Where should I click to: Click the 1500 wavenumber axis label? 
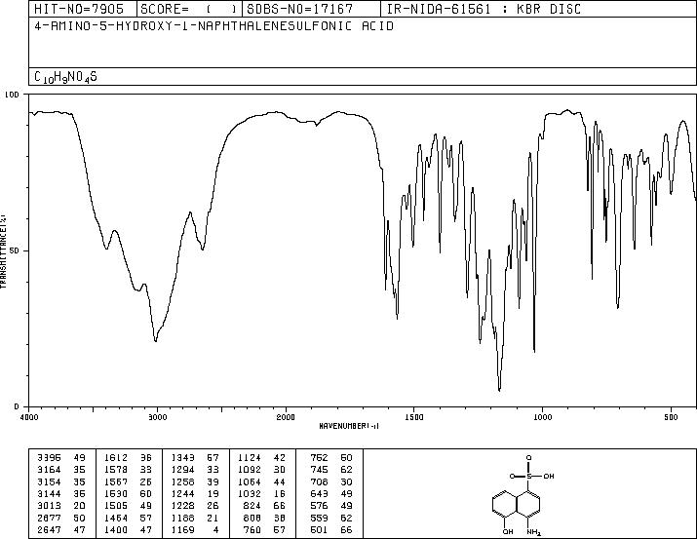click(414, 417)
